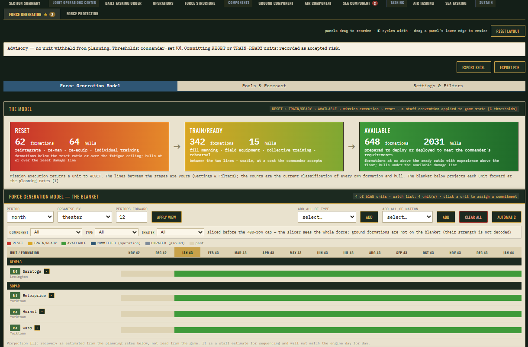The image size is (528, 347).
Task: Click the red 2 badge on Sea Component
Action: [x=375, y=3]
